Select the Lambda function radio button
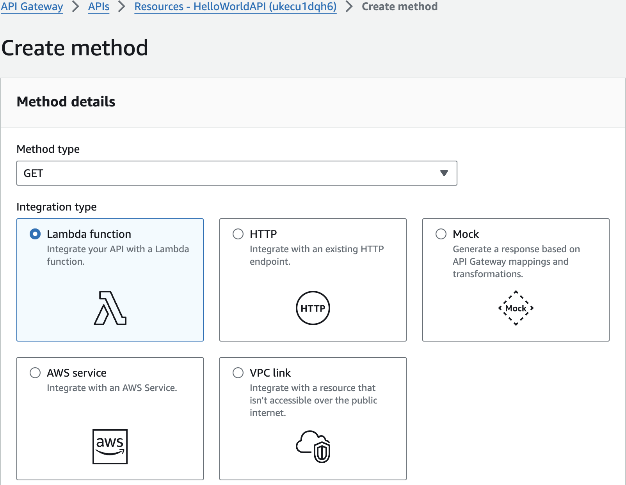The width and height of the screenshot is (626, 485). (x=35, y=234)
